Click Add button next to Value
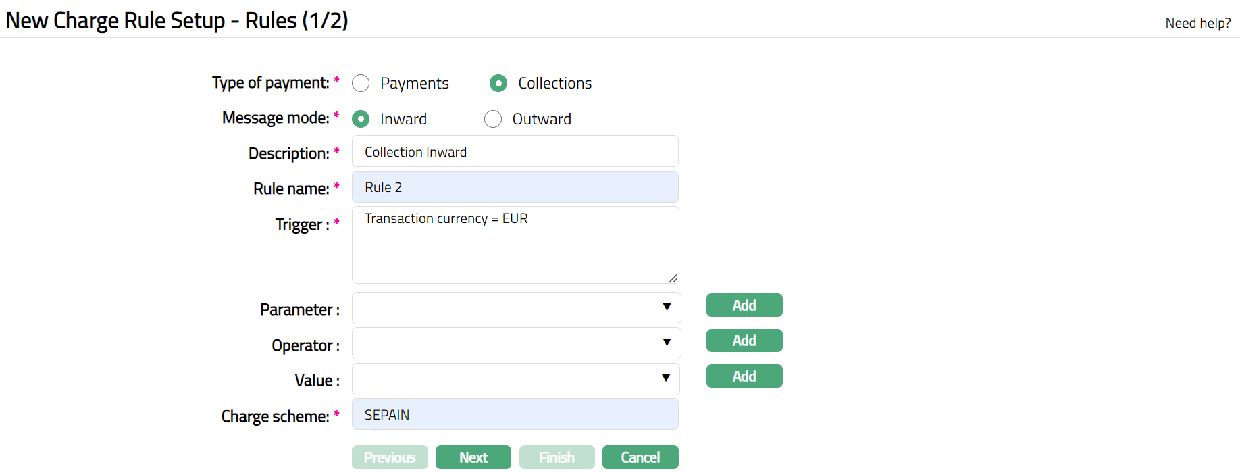 [x=744, y=376]
